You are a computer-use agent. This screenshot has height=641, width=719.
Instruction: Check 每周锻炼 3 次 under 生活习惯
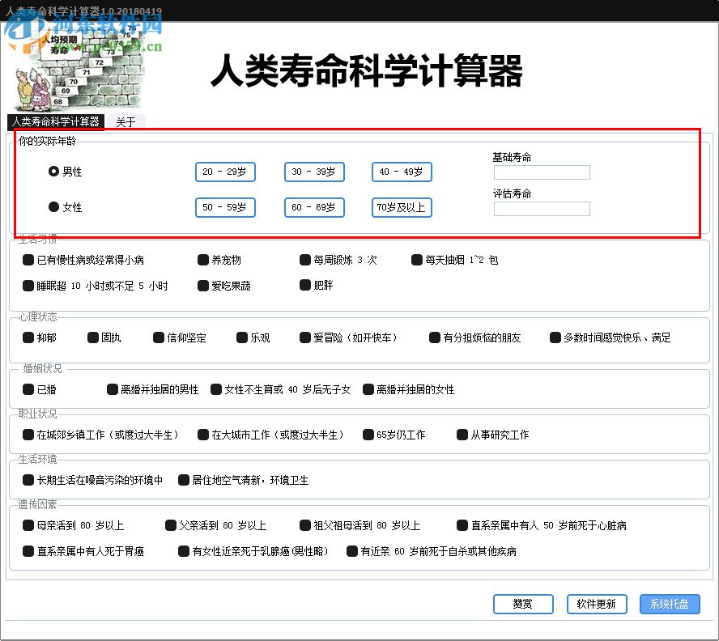click(x=305, y=260)
